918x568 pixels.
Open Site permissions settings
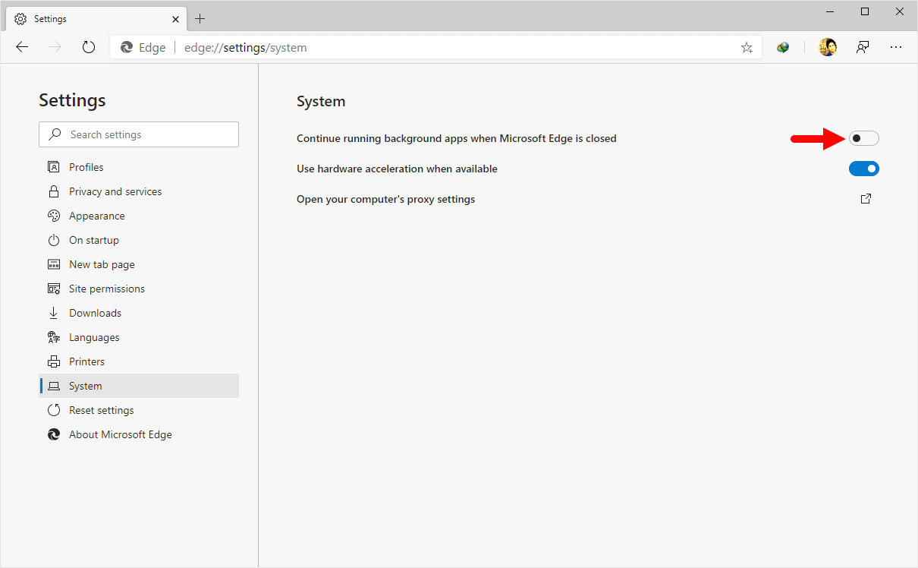coord(139,289)
